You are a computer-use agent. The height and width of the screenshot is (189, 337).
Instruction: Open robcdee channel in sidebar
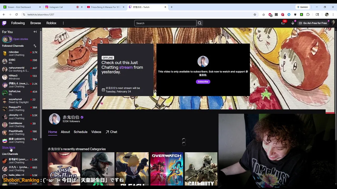click(20, 54)
